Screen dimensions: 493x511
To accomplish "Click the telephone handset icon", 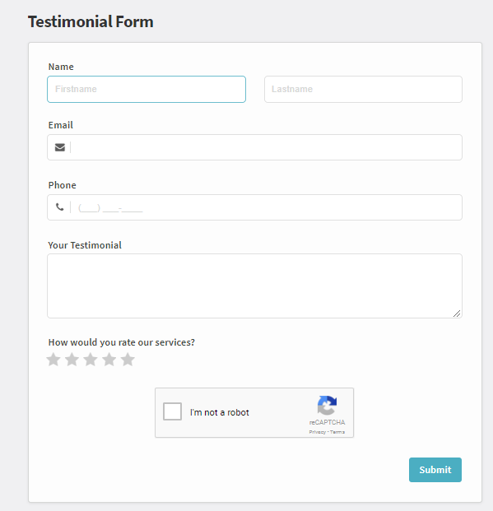I will pyautogui.click(x=59, y=207).
